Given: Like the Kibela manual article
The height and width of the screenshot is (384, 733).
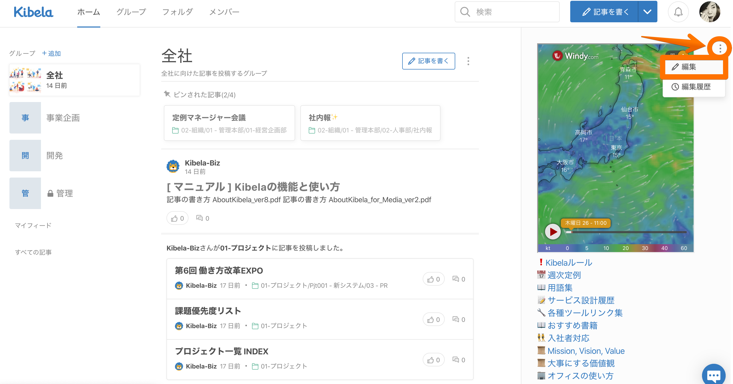Looking at the screenshot, I should click(177, 218).
